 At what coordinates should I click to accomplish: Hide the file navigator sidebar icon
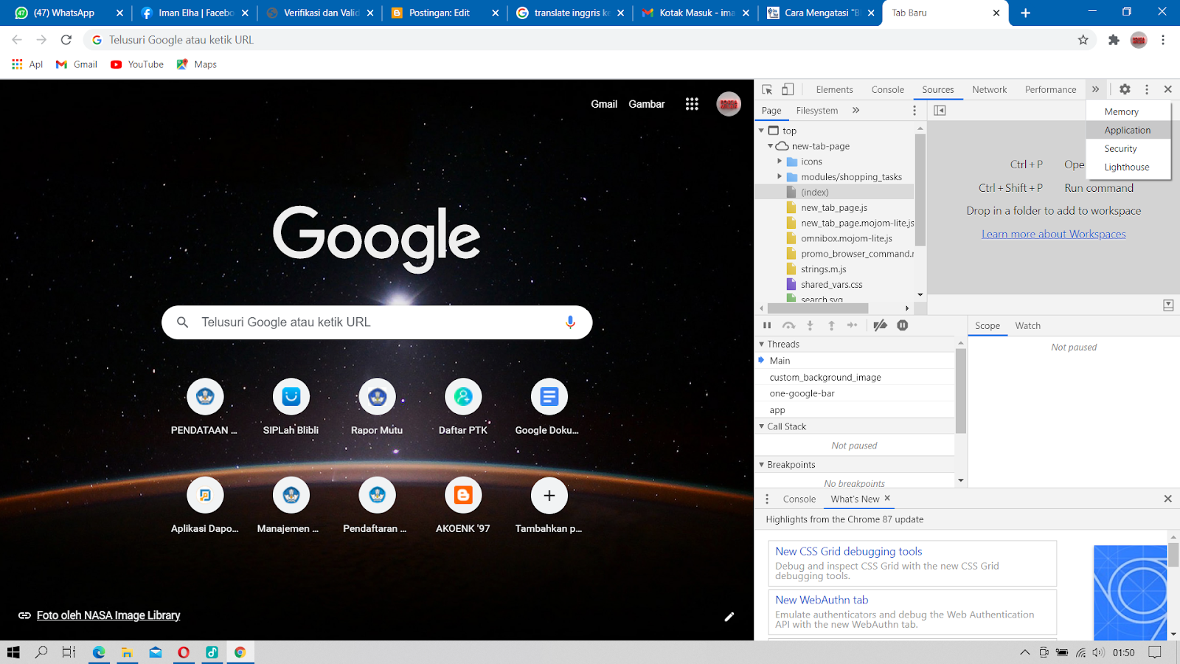(x=940, y=110)
